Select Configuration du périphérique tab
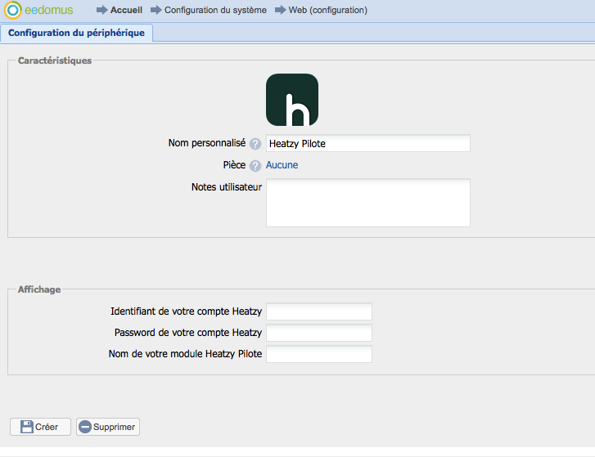The image size is (595, 457). tap(76, 33)
